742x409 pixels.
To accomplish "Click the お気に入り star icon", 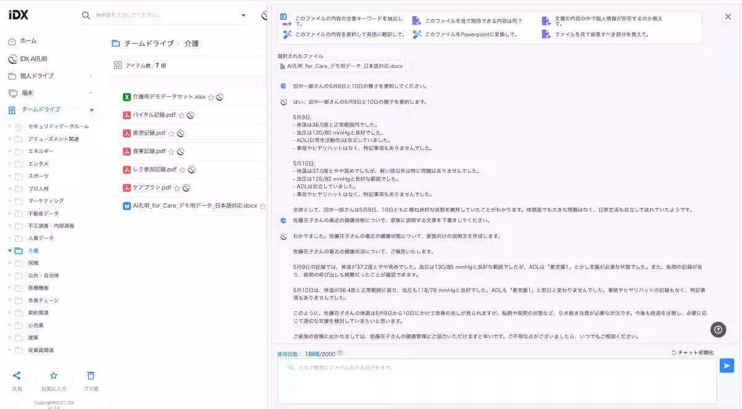I will point(54,376).
